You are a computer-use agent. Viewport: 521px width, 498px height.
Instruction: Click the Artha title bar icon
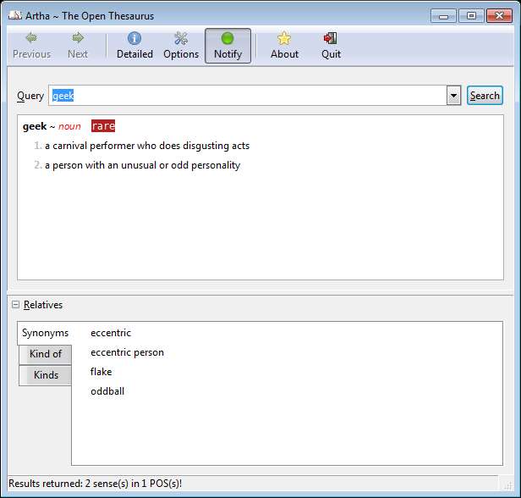tap(15, 15)
